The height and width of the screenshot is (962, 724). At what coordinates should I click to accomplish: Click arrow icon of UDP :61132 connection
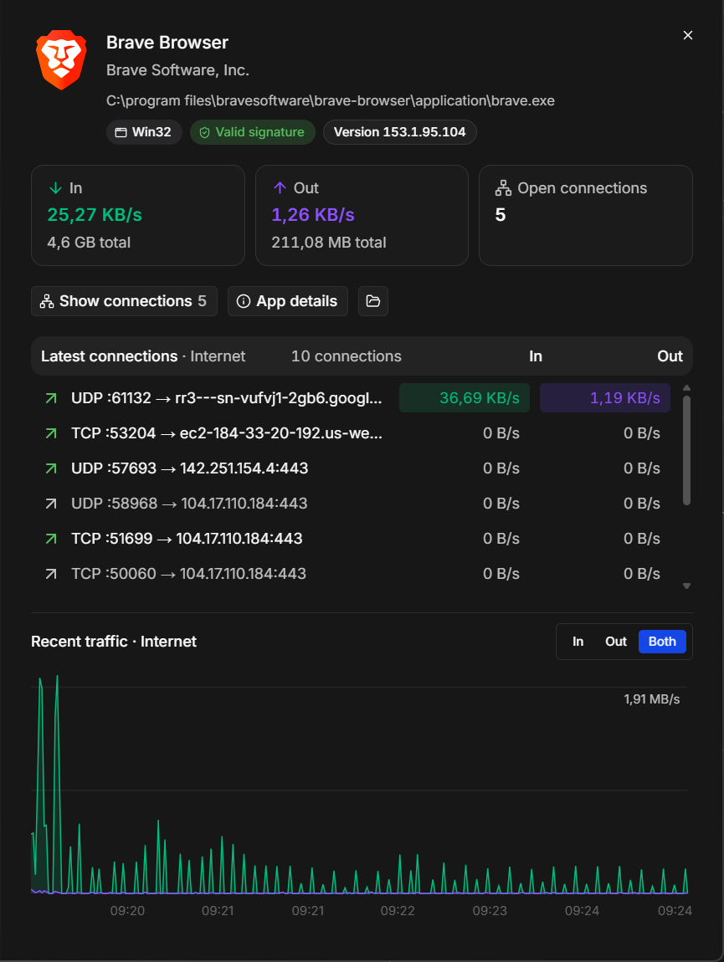pos(51,399)
